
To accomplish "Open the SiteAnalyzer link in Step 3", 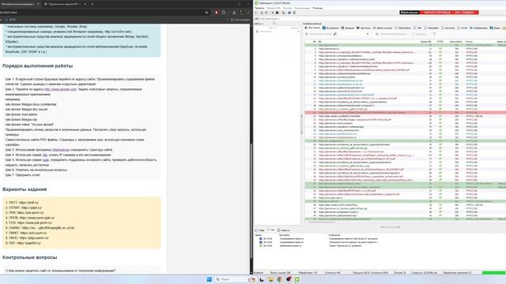I will click(x=61, y=150).
